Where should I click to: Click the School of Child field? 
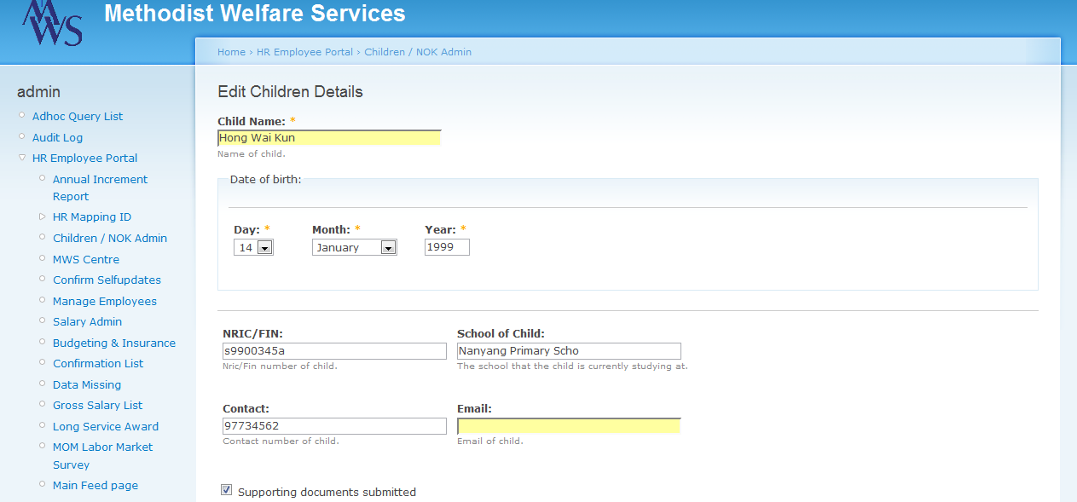point(569,351)
